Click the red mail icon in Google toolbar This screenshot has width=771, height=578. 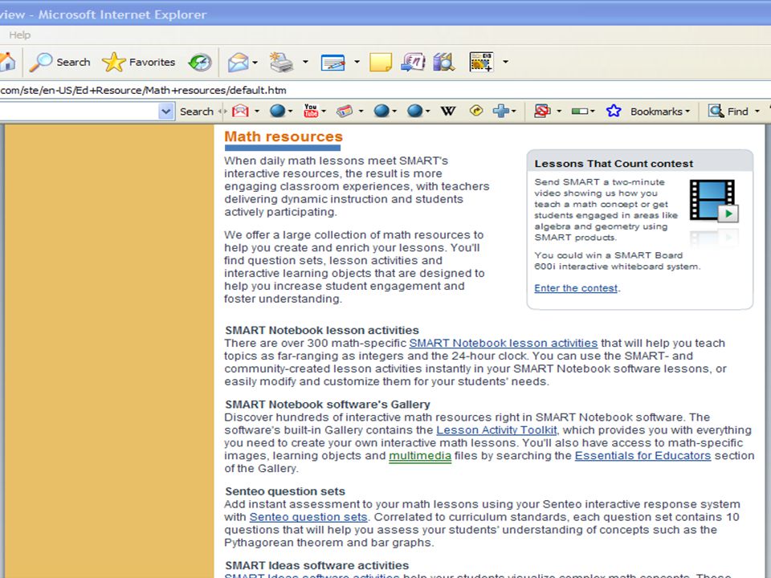pyautogui.click(x=240, y=111)
